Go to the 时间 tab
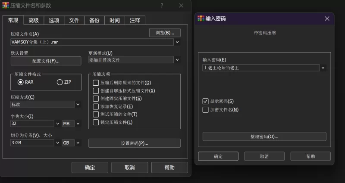 pyautogui.click(x=115, y=20)
